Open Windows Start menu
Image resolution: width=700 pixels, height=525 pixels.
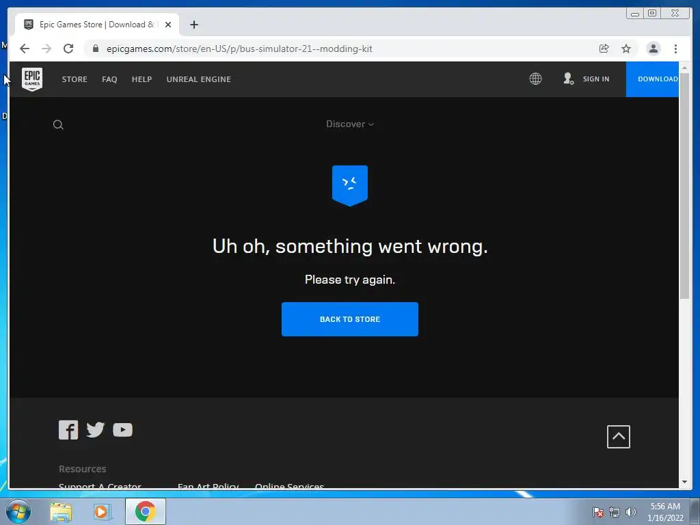pos(18,511)
